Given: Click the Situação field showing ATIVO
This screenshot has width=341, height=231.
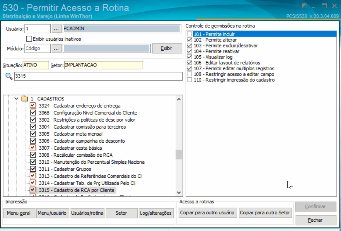Looking at the screenshot, I should pyautogui.click(x=36, y=65).
